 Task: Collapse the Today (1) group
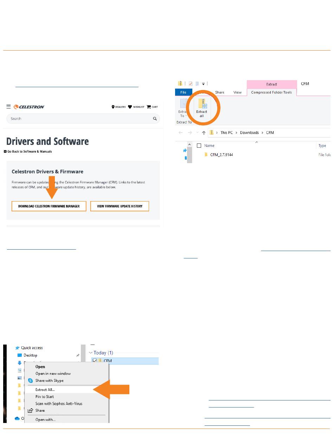[91, 353]
